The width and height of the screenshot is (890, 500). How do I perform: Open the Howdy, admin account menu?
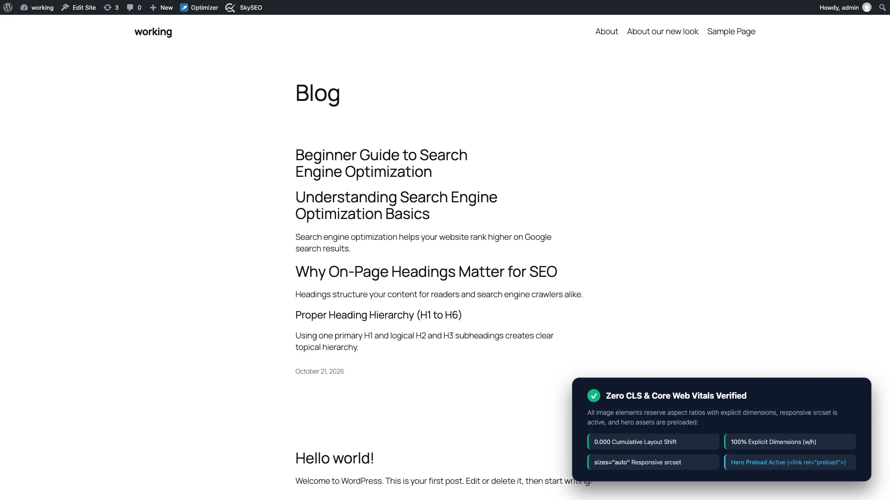point(845,7)
